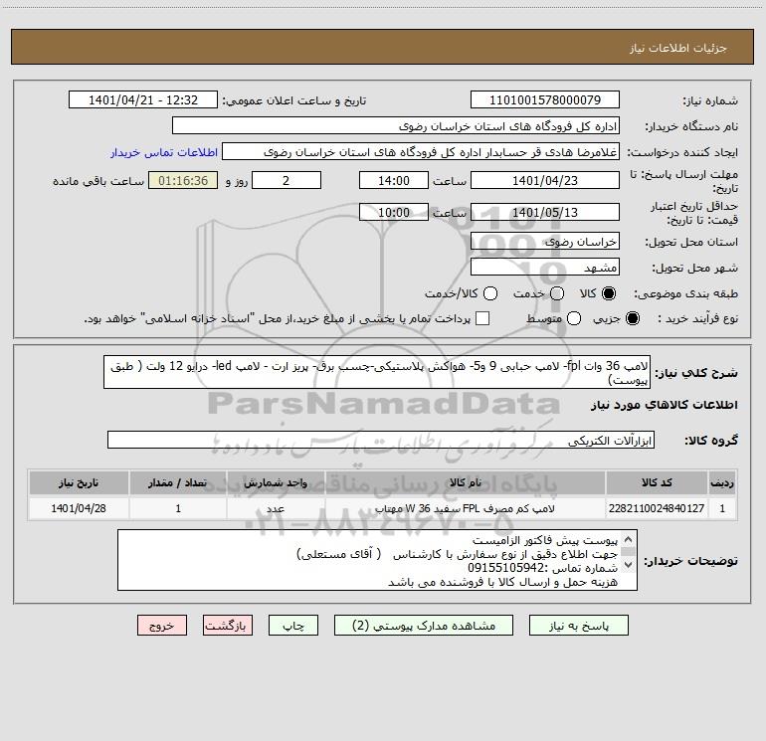This screenshot has width=766, height=741.
Task: Click the announcement date field 1401/04/21 - 12:32
Action: [143, 99]
